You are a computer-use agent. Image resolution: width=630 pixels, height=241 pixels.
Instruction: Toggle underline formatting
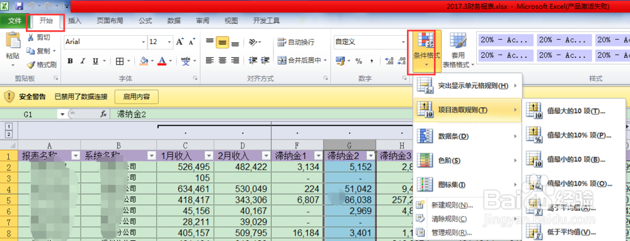click(95, 61)
